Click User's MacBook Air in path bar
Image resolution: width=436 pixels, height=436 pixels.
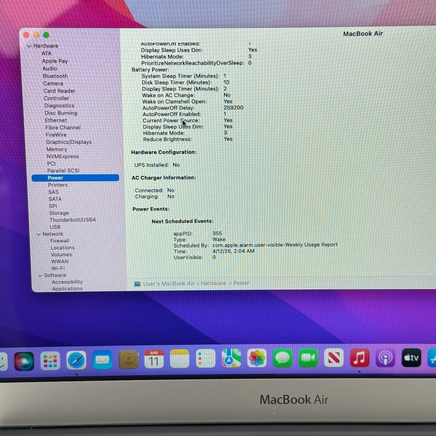(x=168, y=284)
